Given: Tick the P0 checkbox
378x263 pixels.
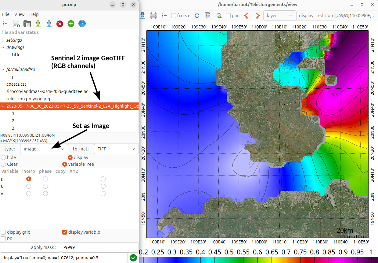Looking at the screenshot, I should [x=4, y=239].
